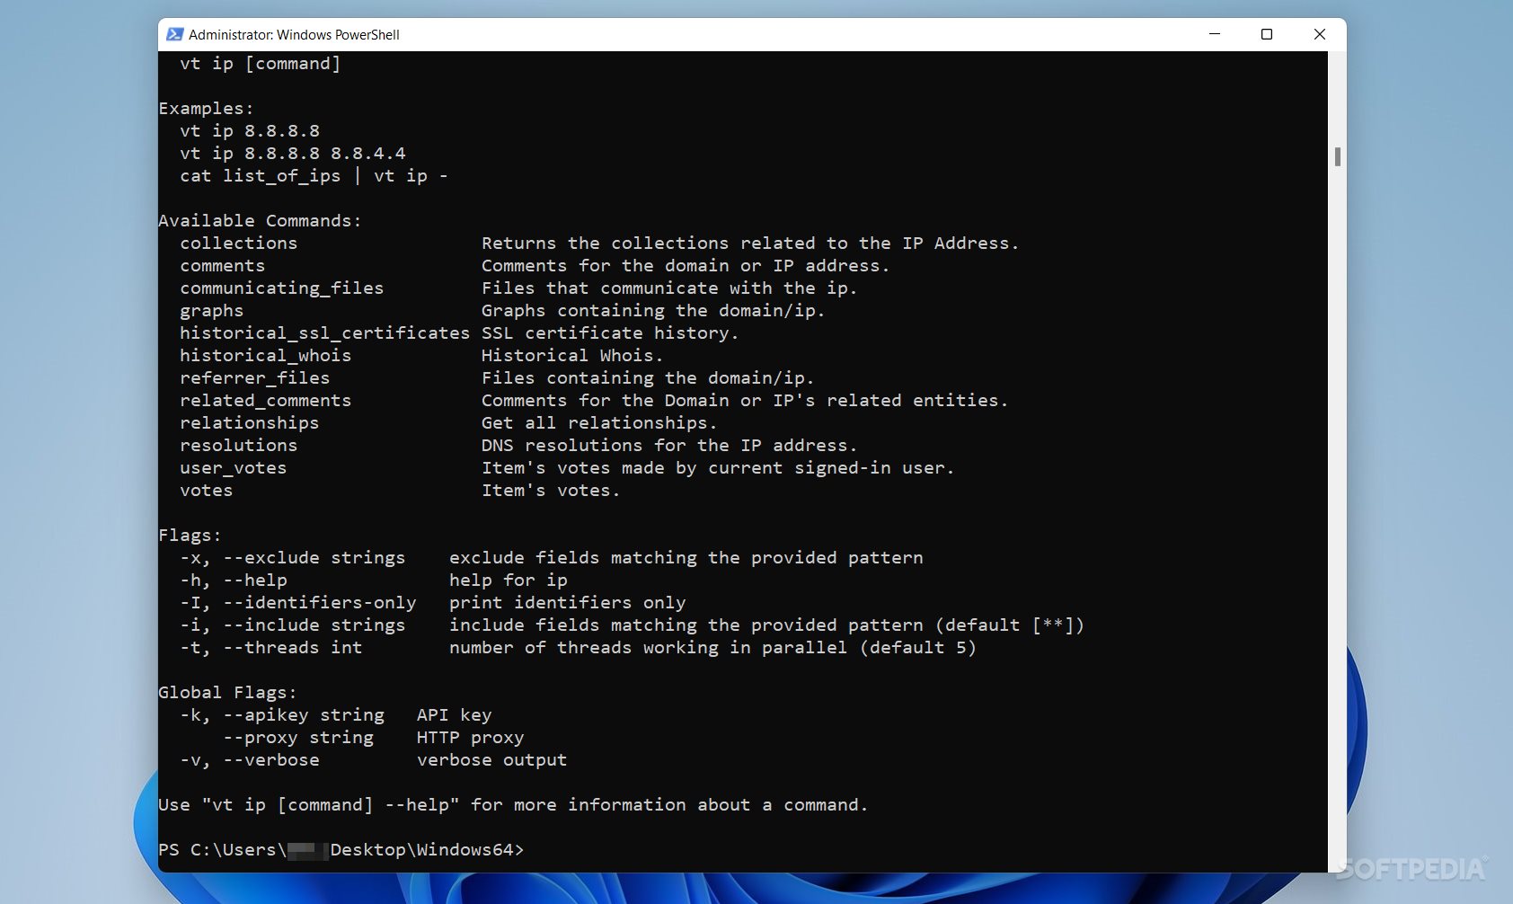The image size is (1513, 904).
Task: Click the '-k, --apikey string' flag
Action: pyautogui.click(x=281, y=715)
